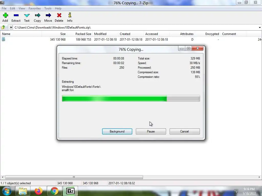Sort by Attributes column header
Image resolution: width=262 pixels, height=196 pixels.
182,34
